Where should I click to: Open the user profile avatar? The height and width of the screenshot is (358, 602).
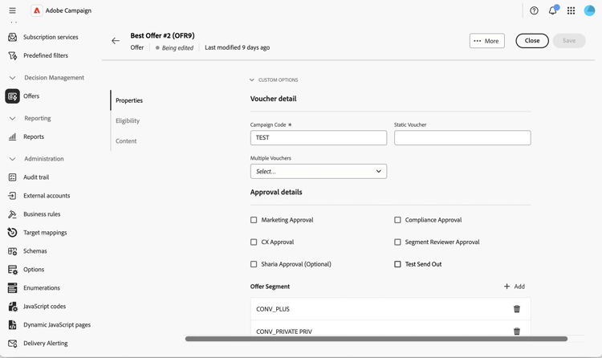tap(589, 10)
